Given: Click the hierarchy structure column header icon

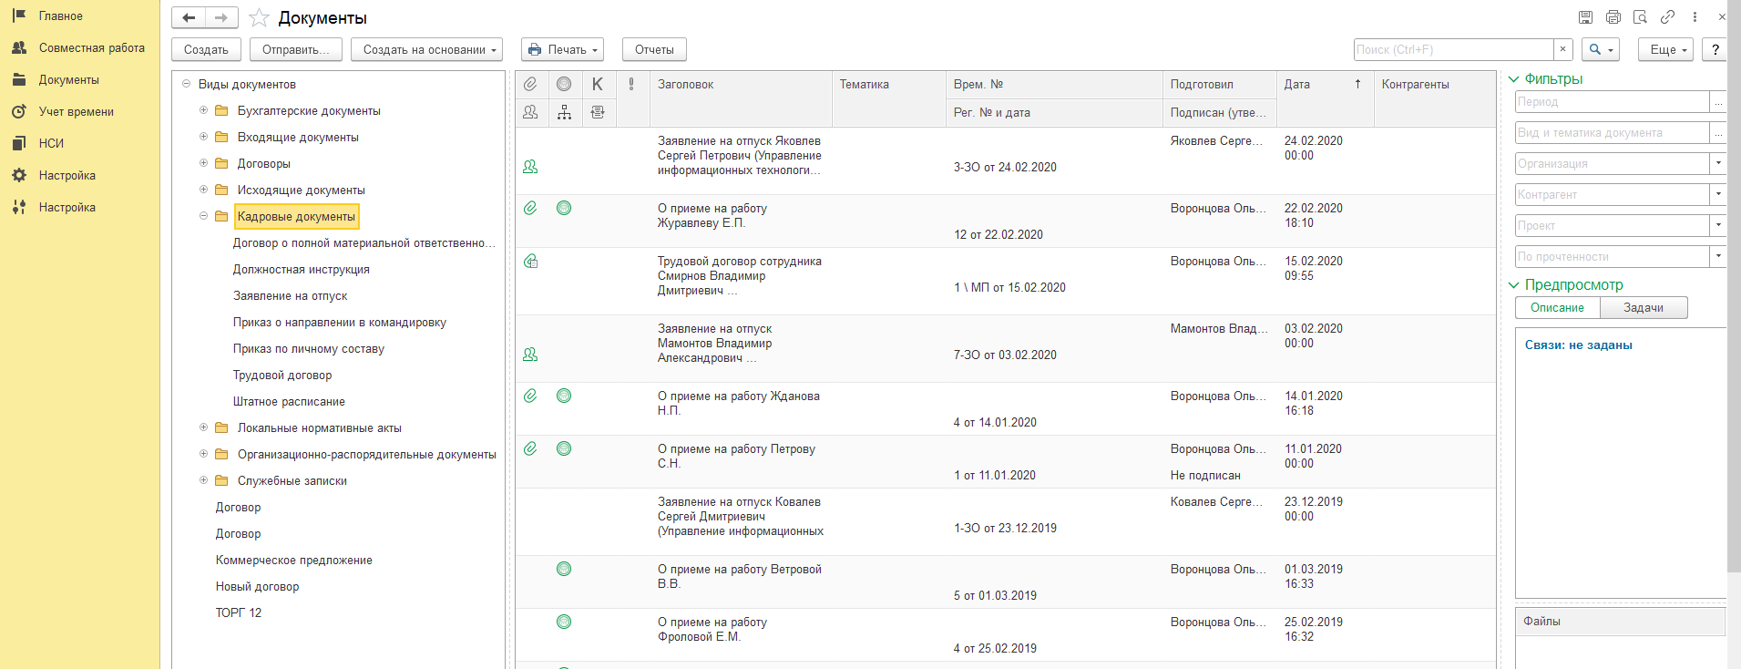Looking at the screenshot, I should click(x=564, y=112).
